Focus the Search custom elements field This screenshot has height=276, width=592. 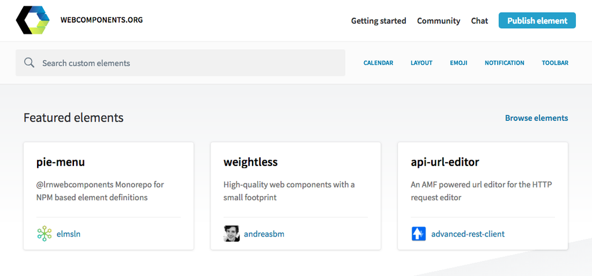180,62
